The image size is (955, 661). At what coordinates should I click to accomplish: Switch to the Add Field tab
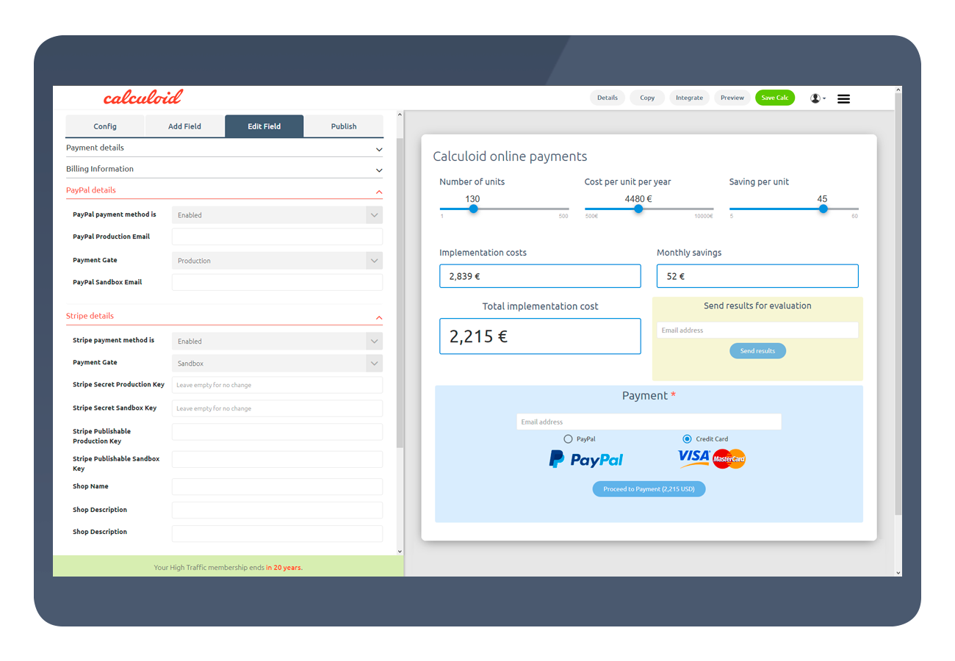(184, 126)
